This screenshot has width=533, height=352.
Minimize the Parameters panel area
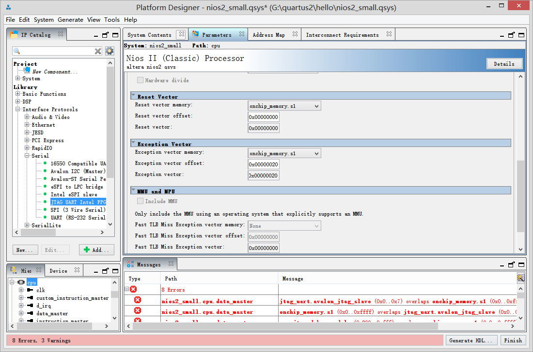(x=502, y=36)
